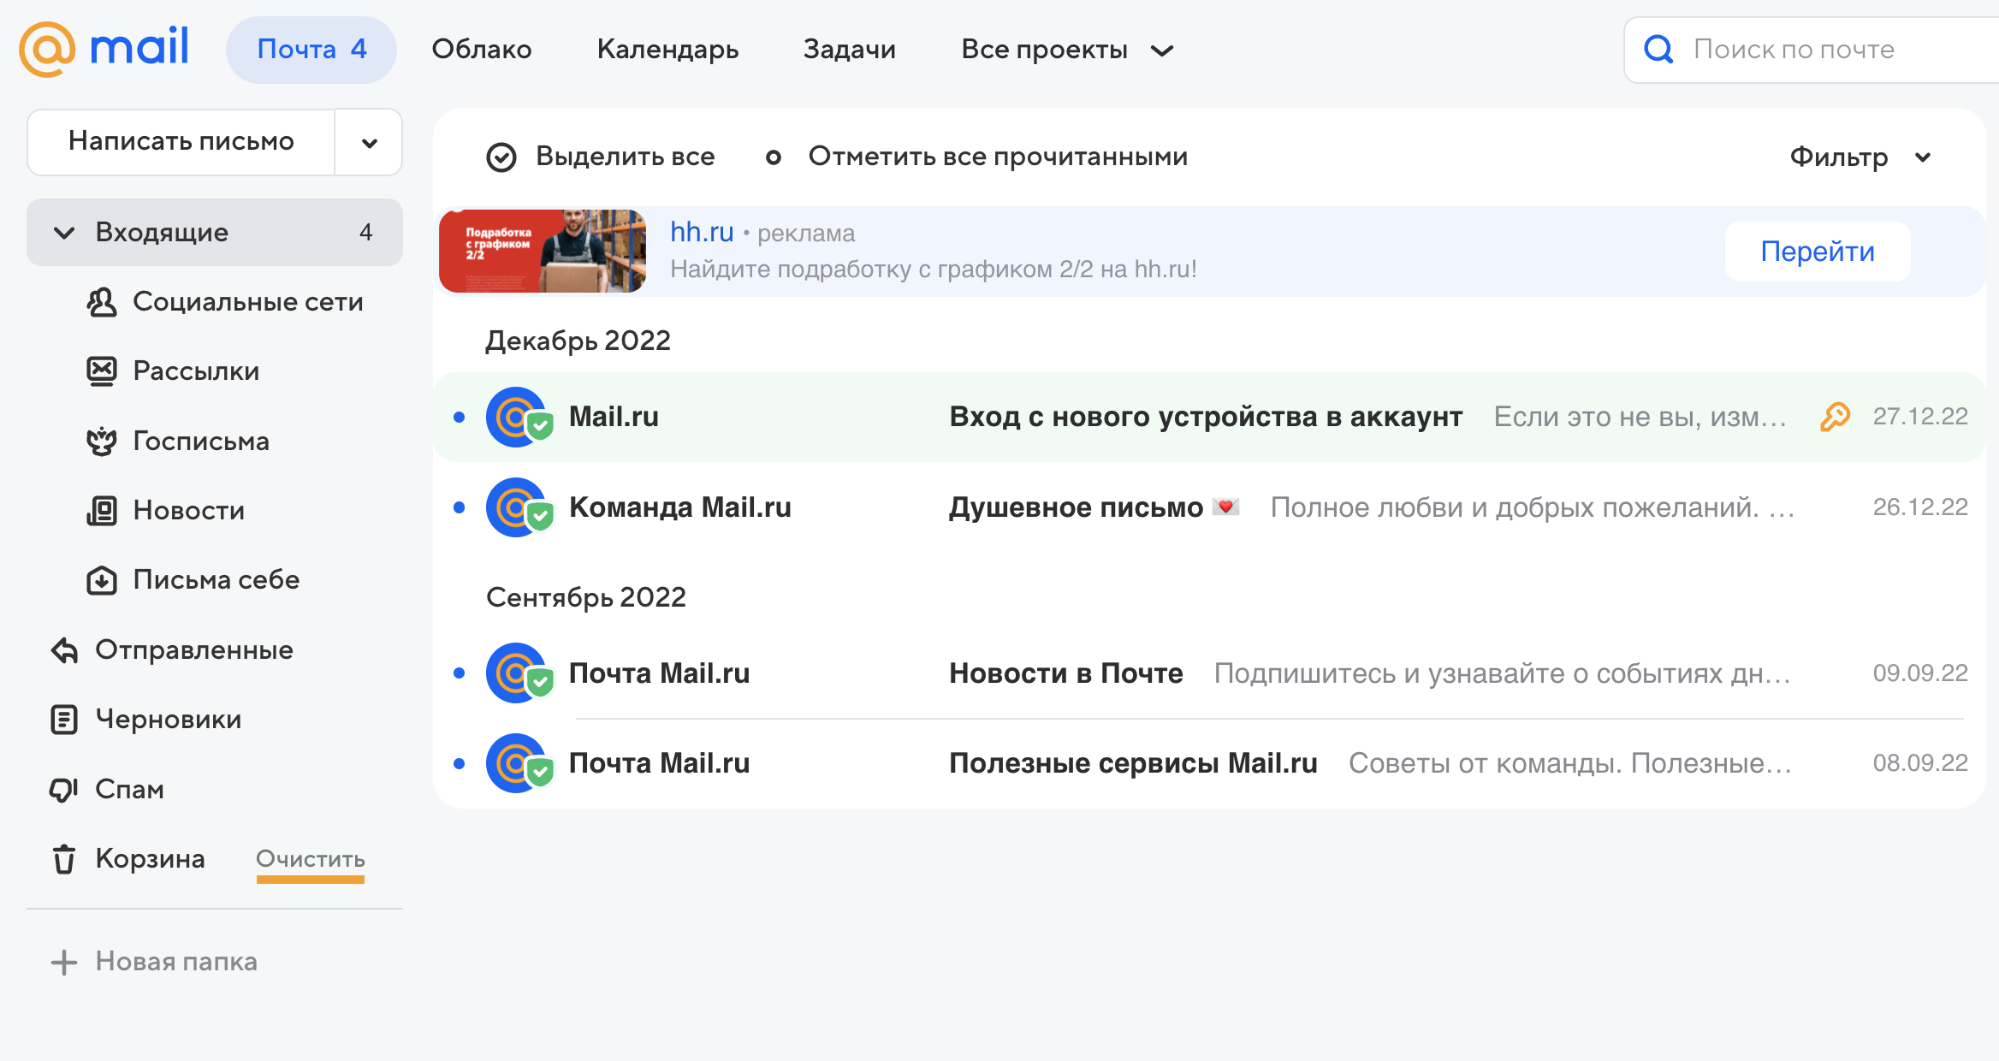Open the Письма себе folder
Viewport: 1999px width, 1061px height.
217,580
